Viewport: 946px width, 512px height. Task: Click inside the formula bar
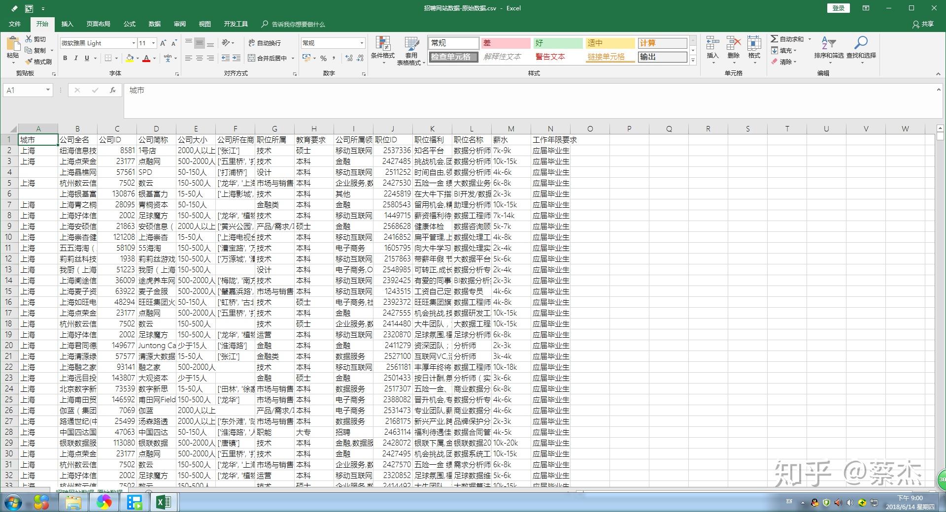pyautogui.click(x=296, y=90)
